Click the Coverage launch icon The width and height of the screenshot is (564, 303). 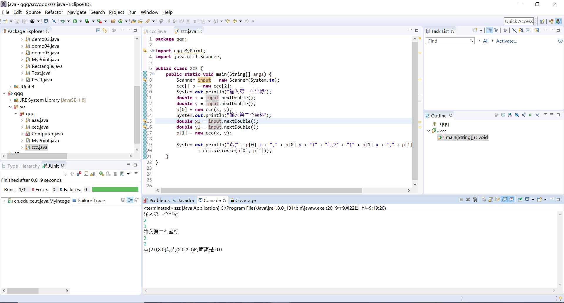point(87,21)
